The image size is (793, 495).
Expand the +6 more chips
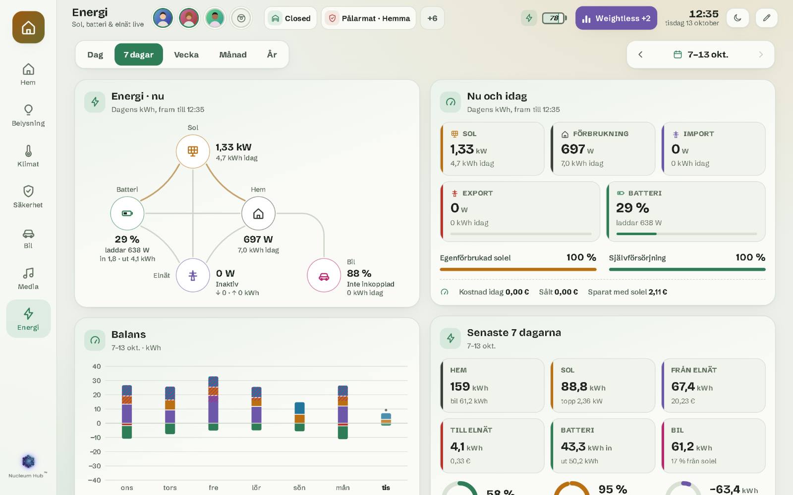coord(432,18)
